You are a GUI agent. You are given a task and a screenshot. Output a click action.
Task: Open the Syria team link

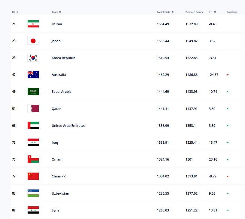56,210
